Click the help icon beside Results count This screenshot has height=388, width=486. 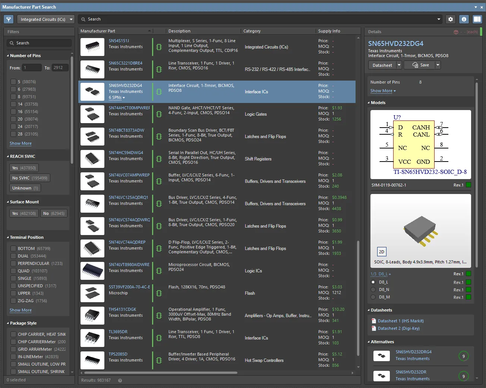pos(120,381)
